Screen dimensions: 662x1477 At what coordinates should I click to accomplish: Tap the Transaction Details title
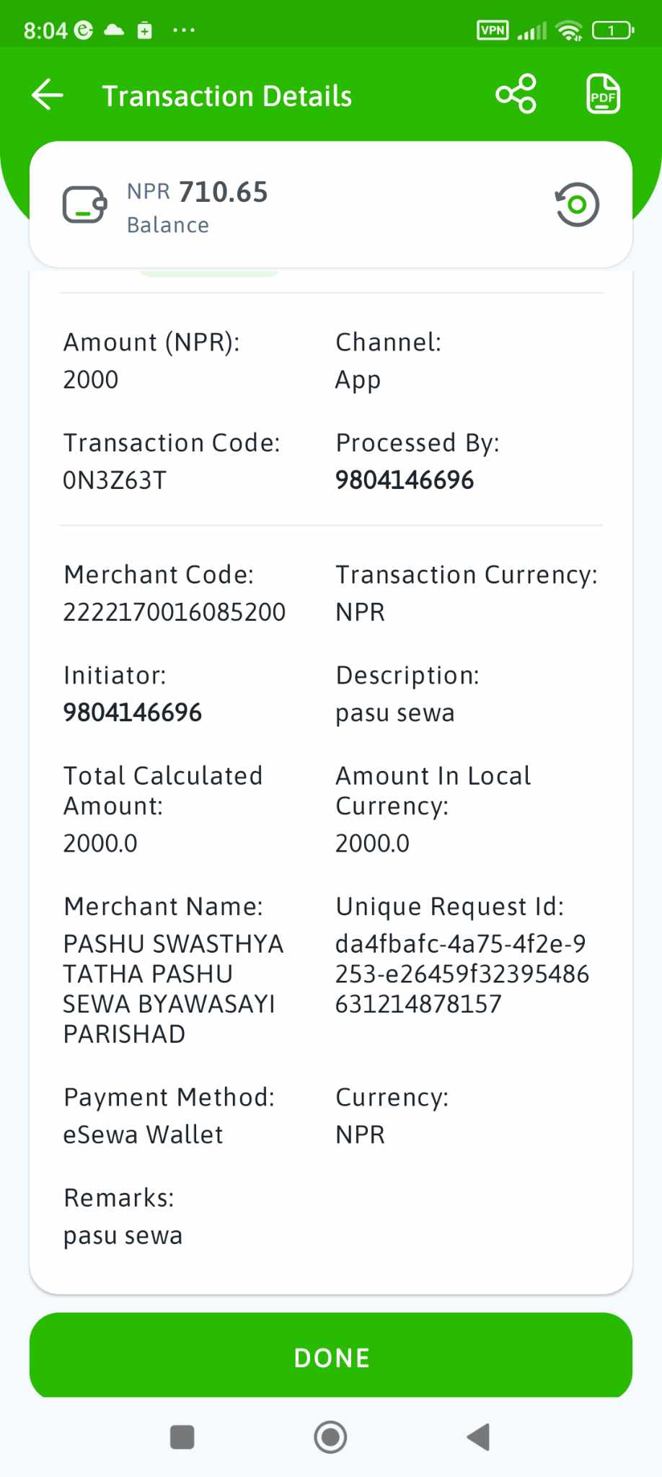(227, 96)
